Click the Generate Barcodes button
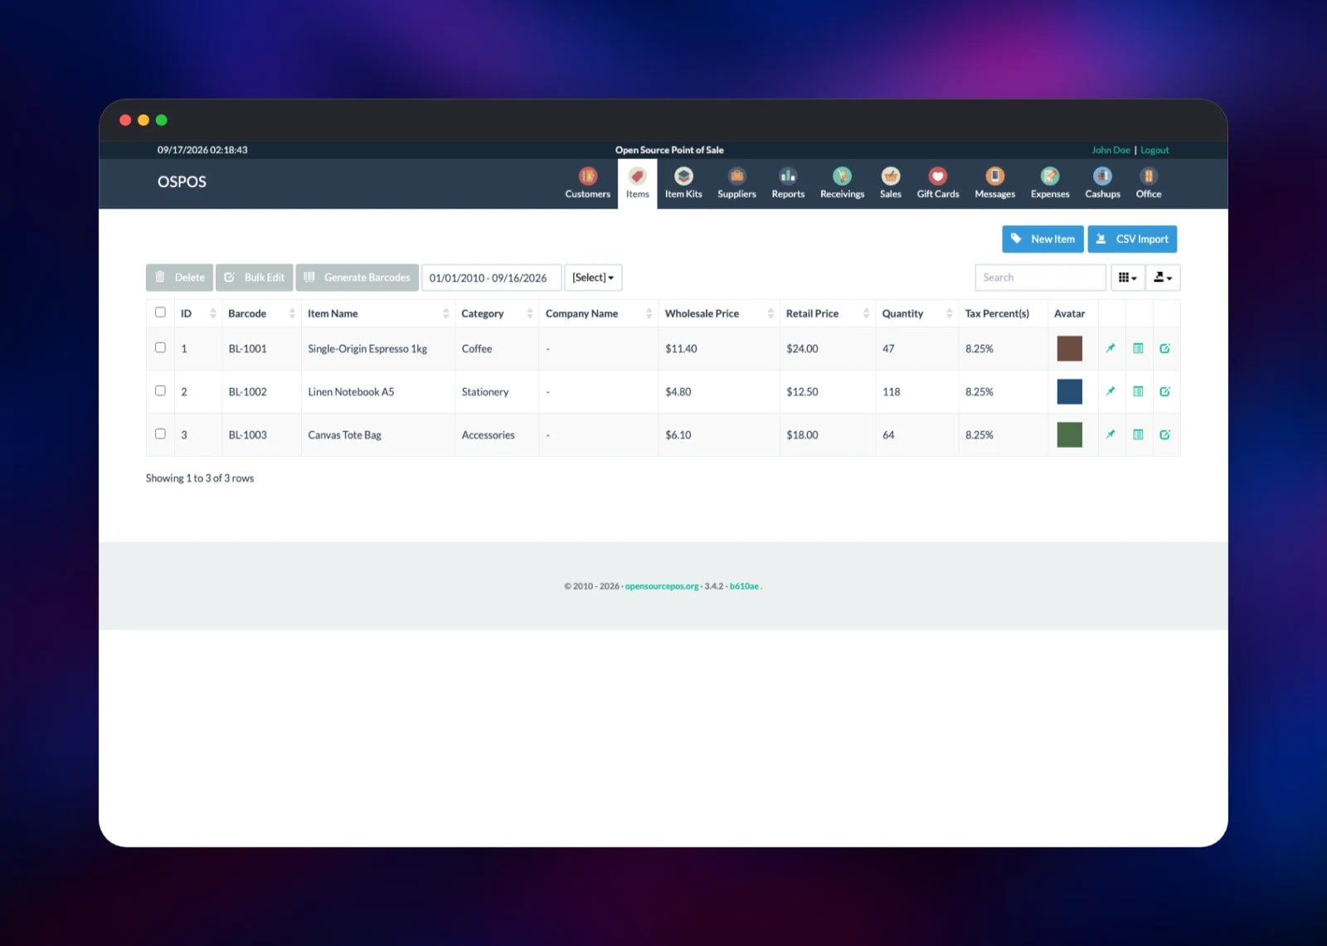The width and height of the screenshot is (1327, 946). [357, 278]
